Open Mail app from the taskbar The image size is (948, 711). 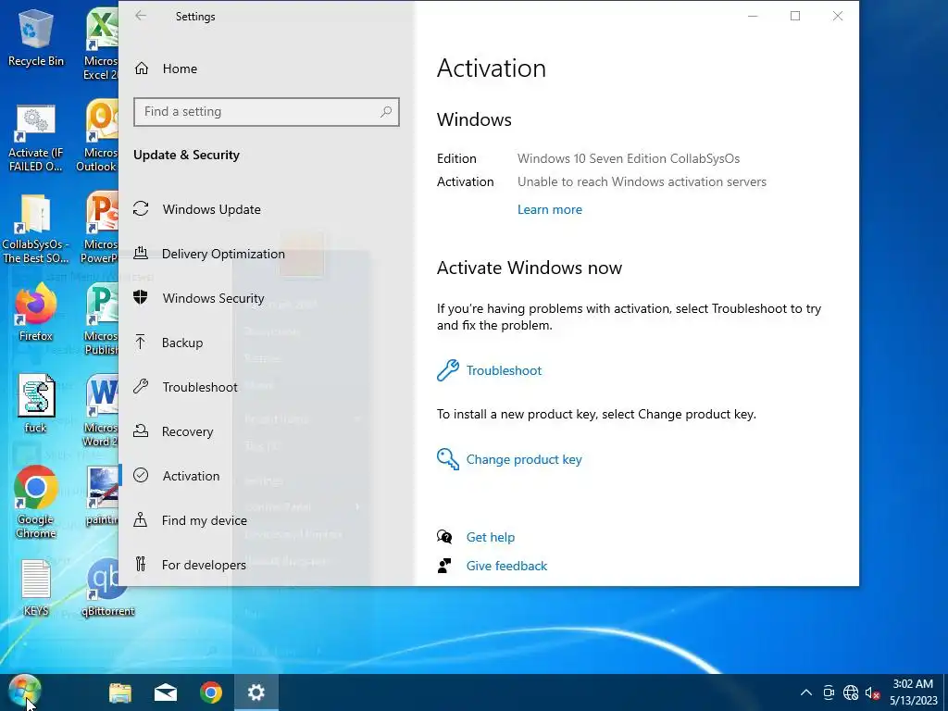tap(166, 692)
